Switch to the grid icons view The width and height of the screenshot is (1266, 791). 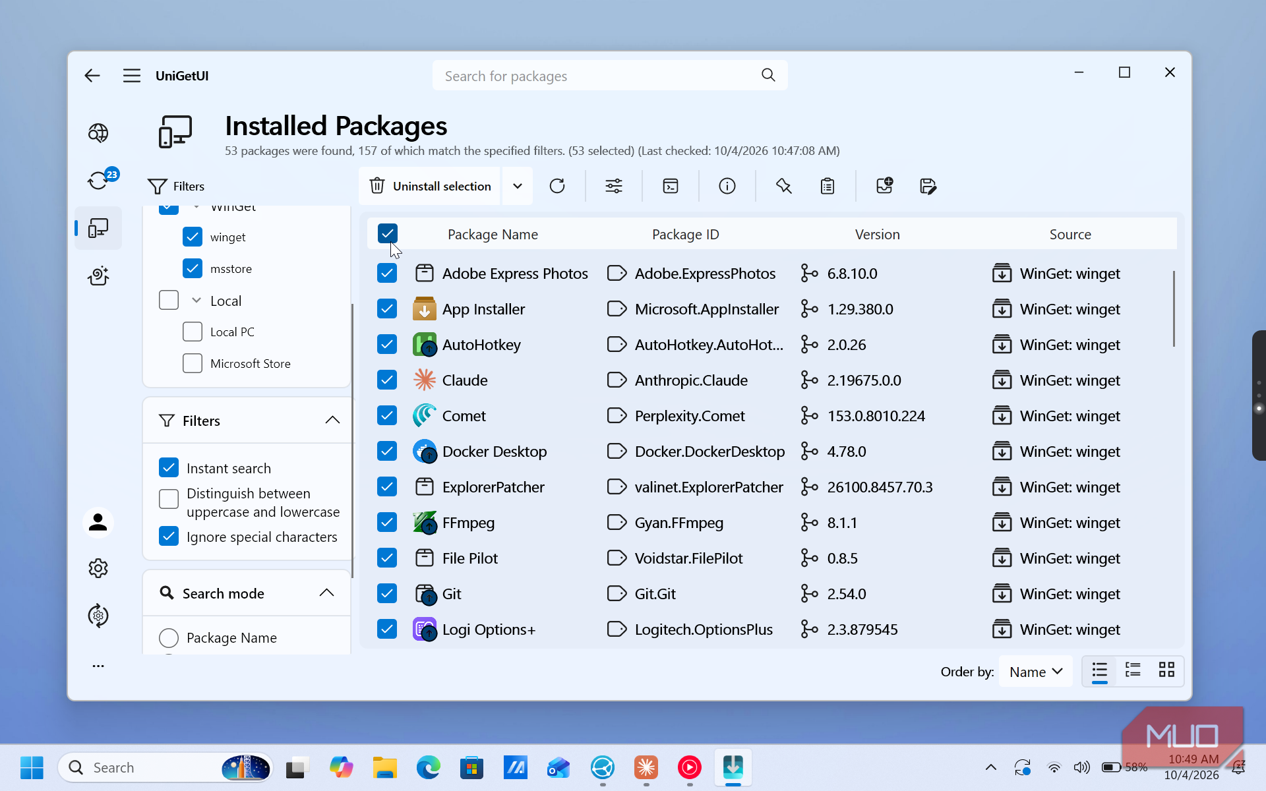(x=1166, y=670)
